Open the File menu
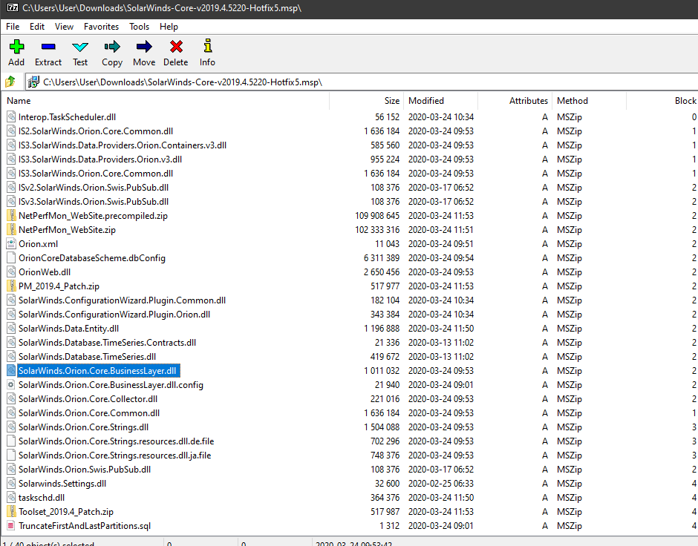 13,26
